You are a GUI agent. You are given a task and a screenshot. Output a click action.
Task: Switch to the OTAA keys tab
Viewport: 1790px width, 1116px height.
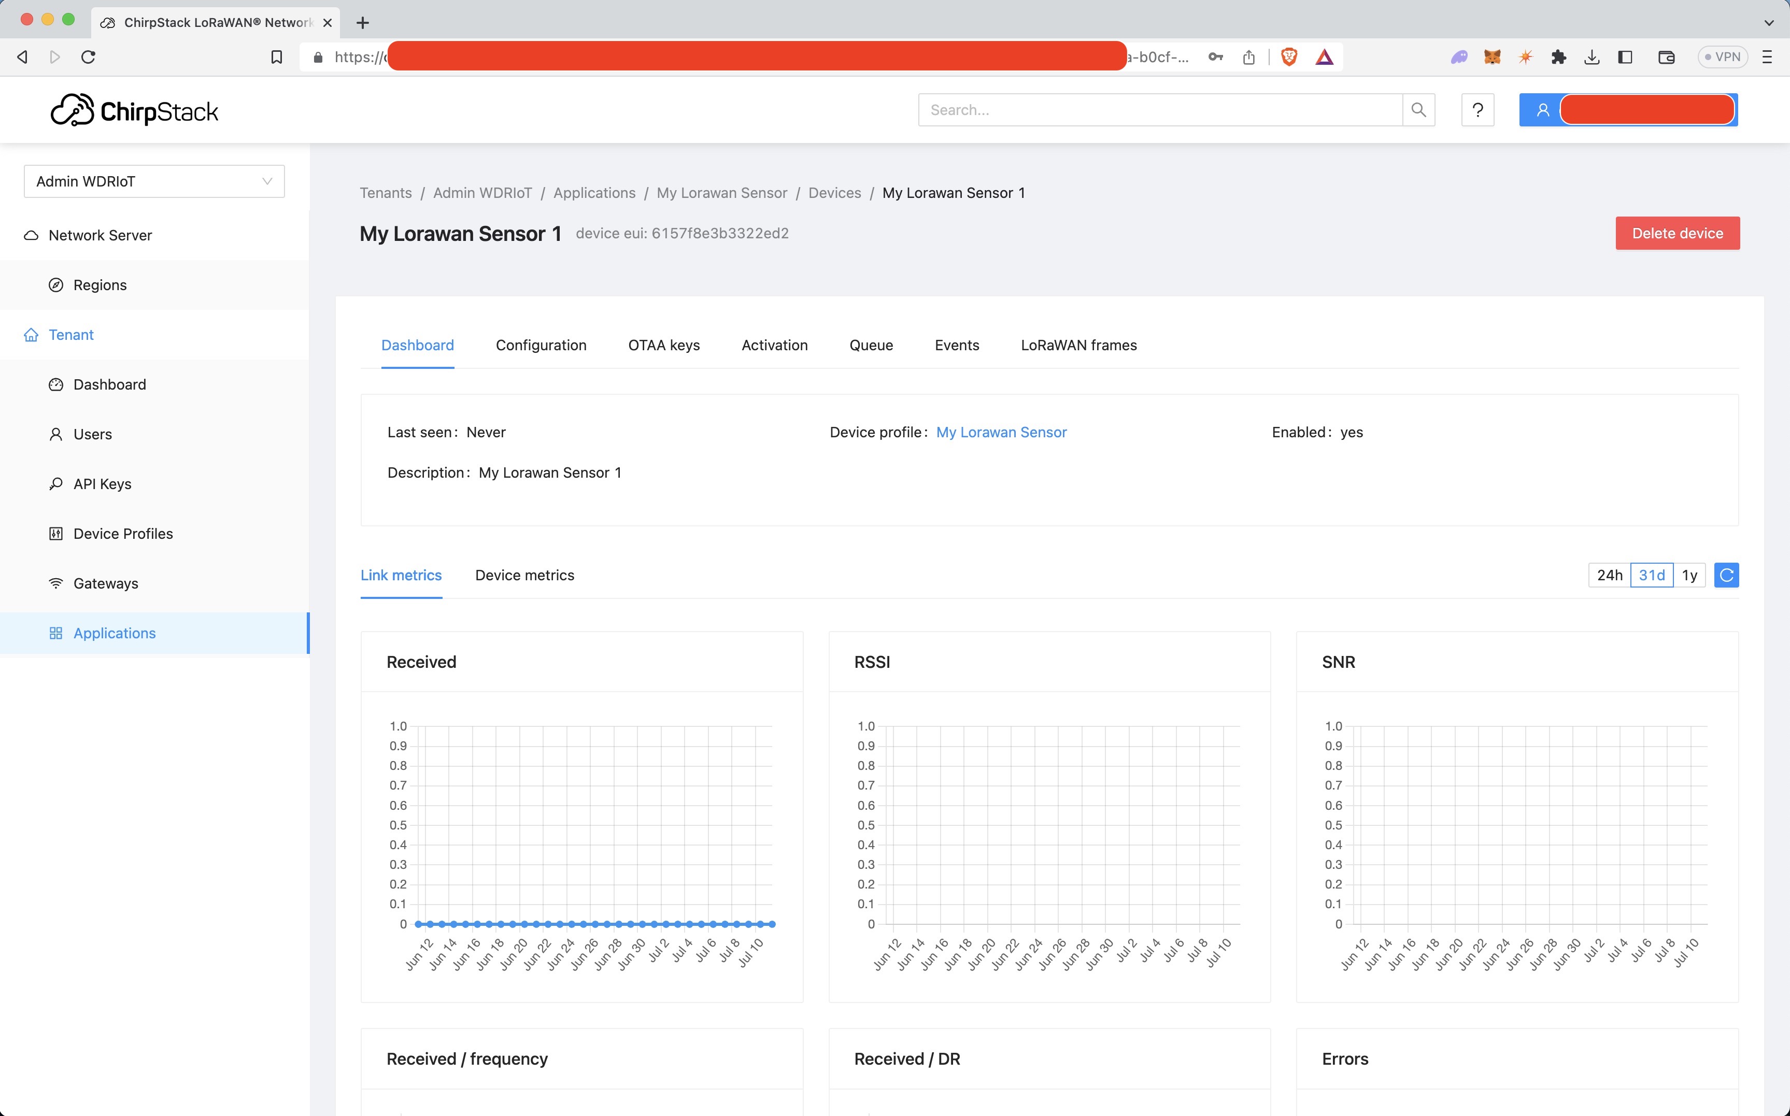click(663, 346)
